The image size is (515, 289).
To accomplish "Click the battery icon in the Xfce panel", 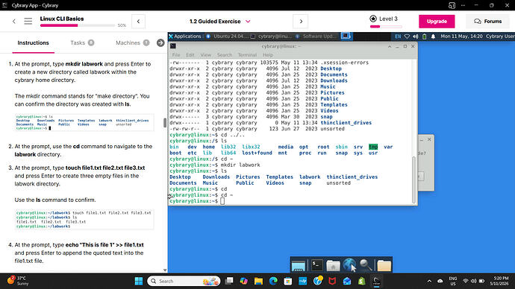I will coord(425,36).
